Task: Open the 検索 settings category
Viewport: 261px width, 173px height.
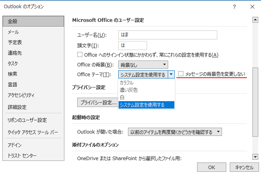Action: (x=33, y=74)
